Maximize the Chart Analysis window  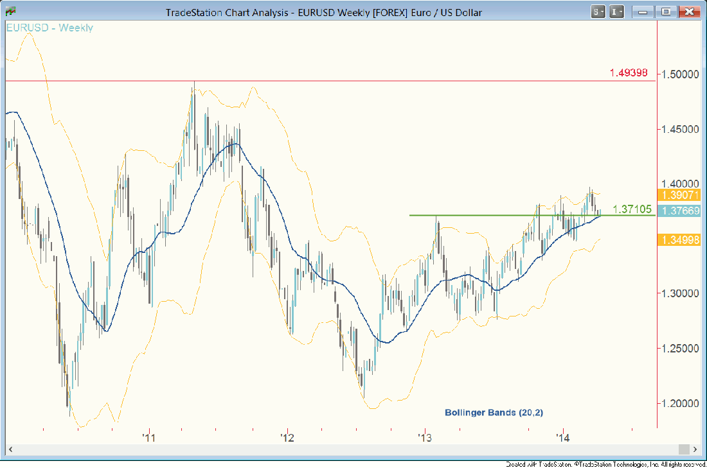[667, 12]
